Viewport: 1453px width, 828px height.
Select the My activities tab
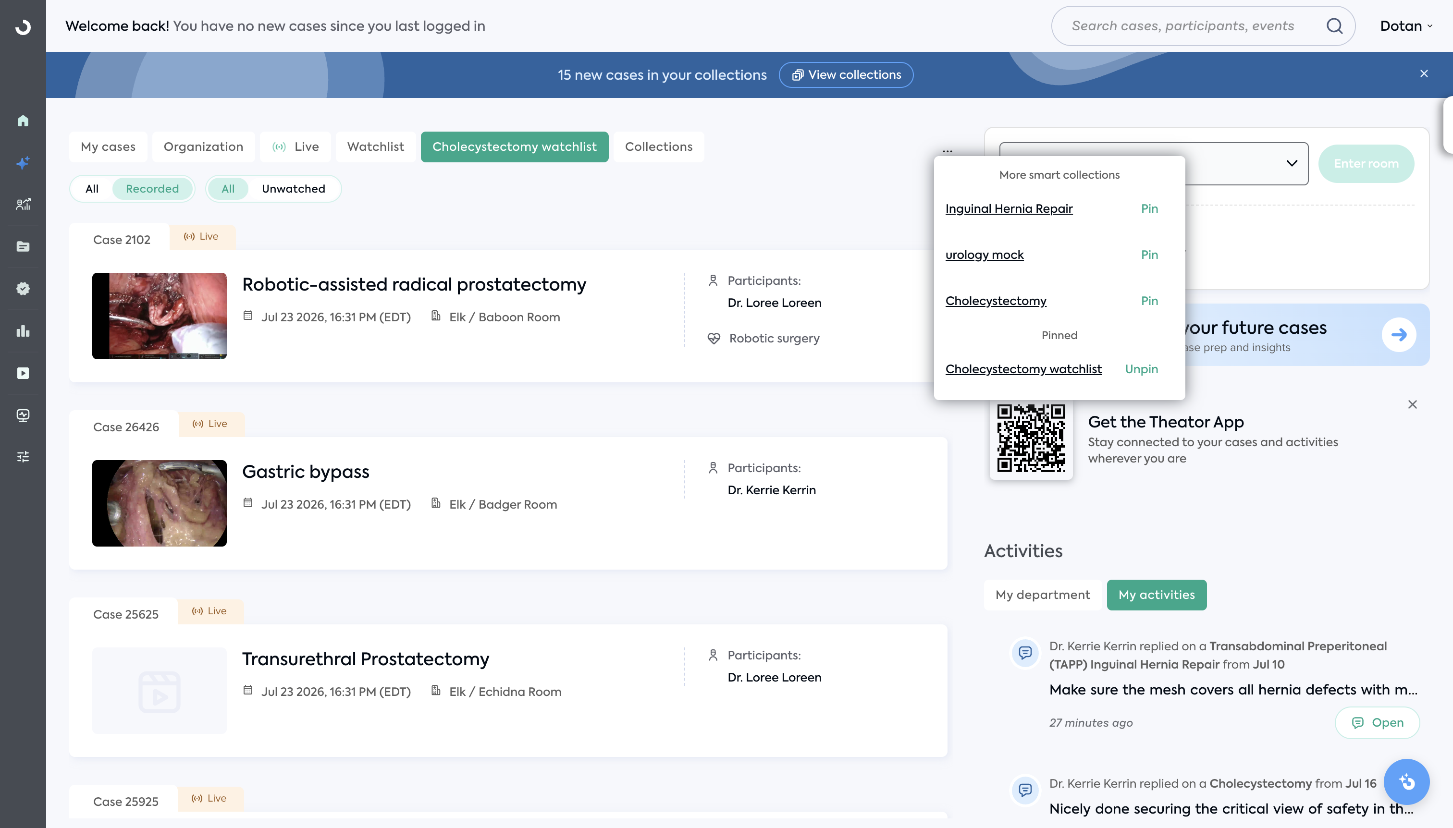(1157, 595)
